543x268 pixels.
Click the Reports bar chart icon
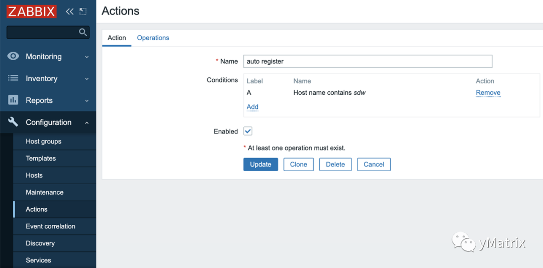(x=13, y=100)
